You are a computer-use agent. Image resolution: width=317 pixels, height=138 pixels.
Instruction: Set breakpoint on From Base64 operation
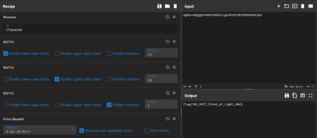[x=174, y=119]
